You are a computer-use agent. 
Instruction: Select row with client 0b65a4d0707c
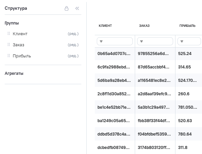pos(114,54)
